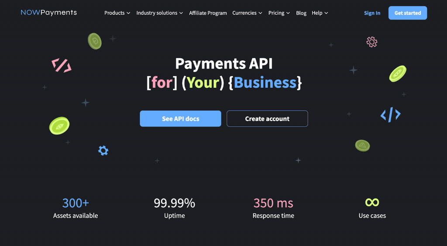Click the large green coin on left

coord(59,126)
